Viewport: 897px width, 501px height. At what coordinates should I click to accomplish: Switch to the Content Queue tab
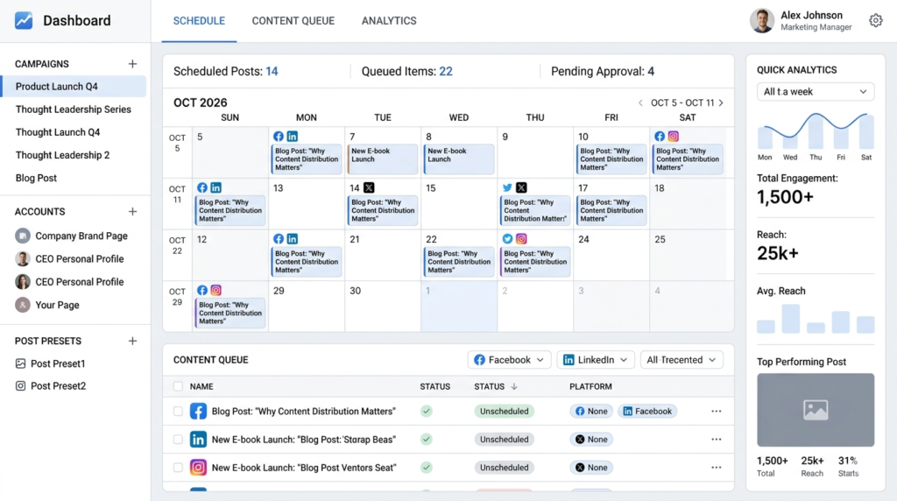293,21
